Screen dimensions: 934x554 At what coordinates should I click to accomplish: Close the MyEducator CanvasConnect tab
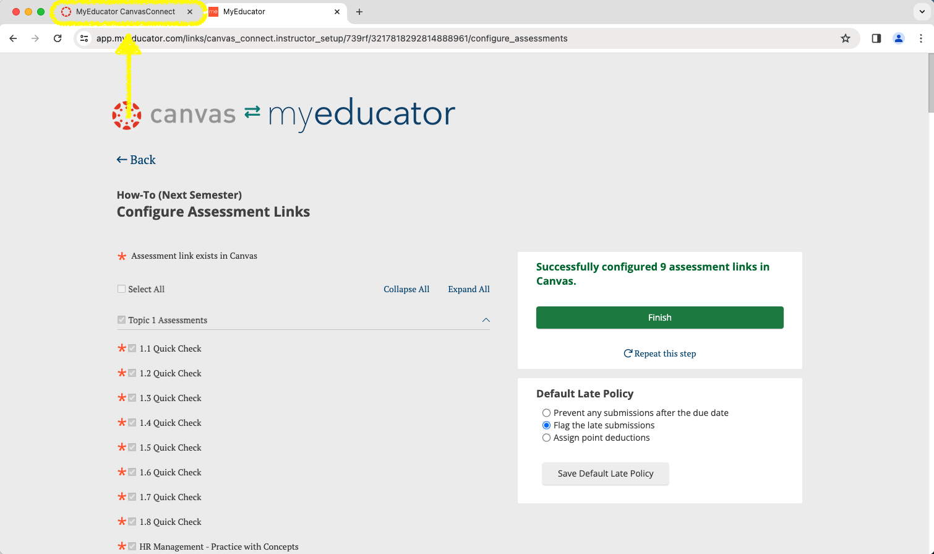[x=190, y=12]
